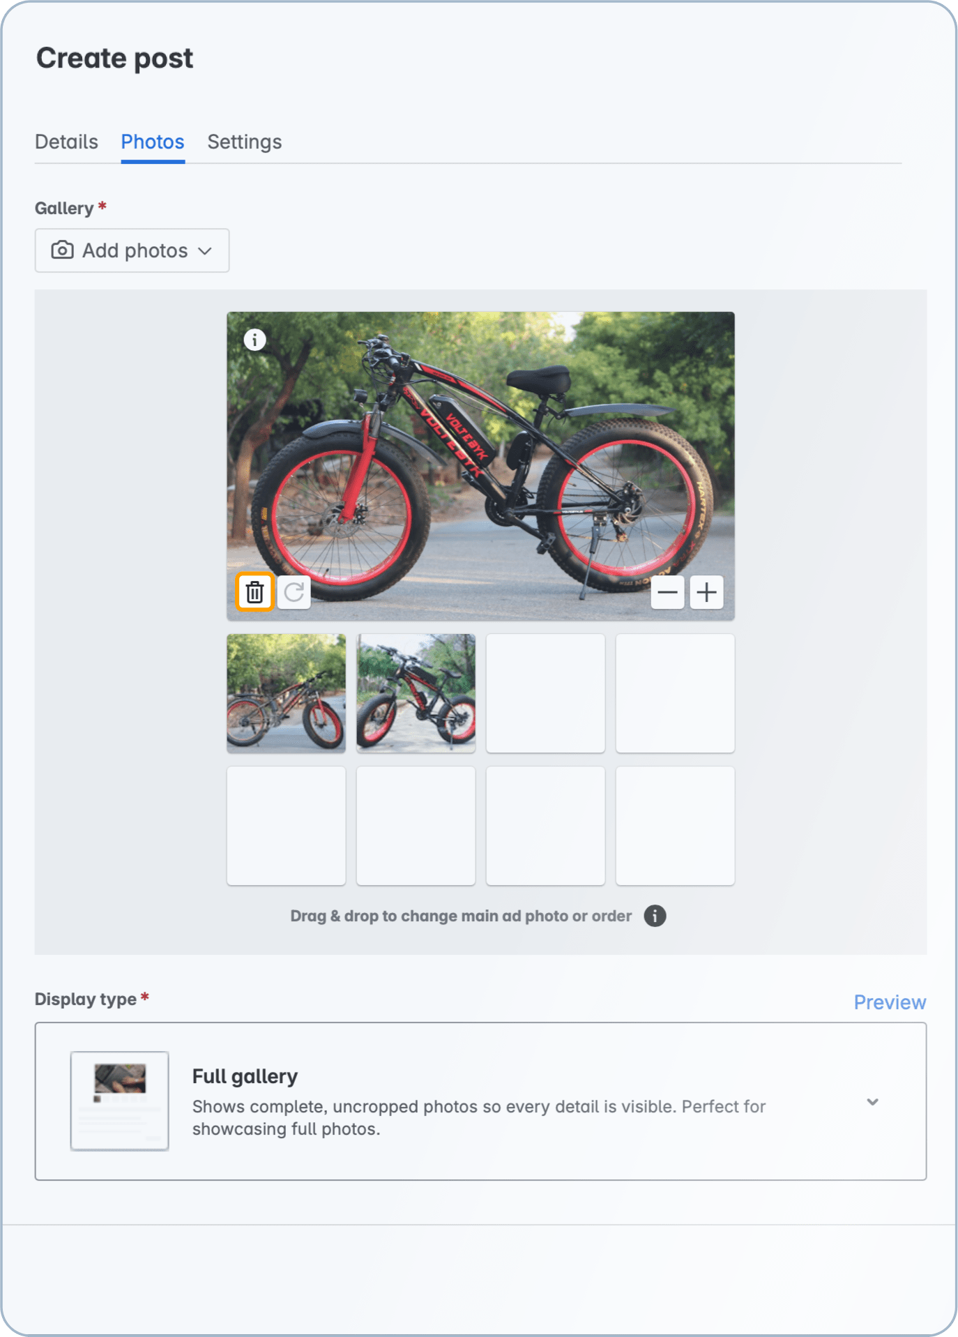
Task: Rotate the main photo
Action: (294, 592)
